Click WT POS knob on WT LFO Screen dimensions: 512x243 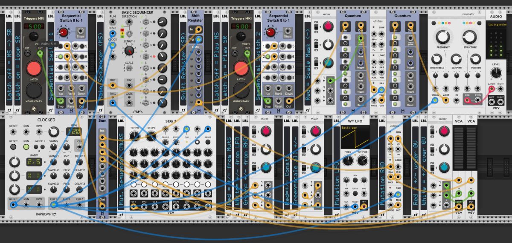click(363, 160)
